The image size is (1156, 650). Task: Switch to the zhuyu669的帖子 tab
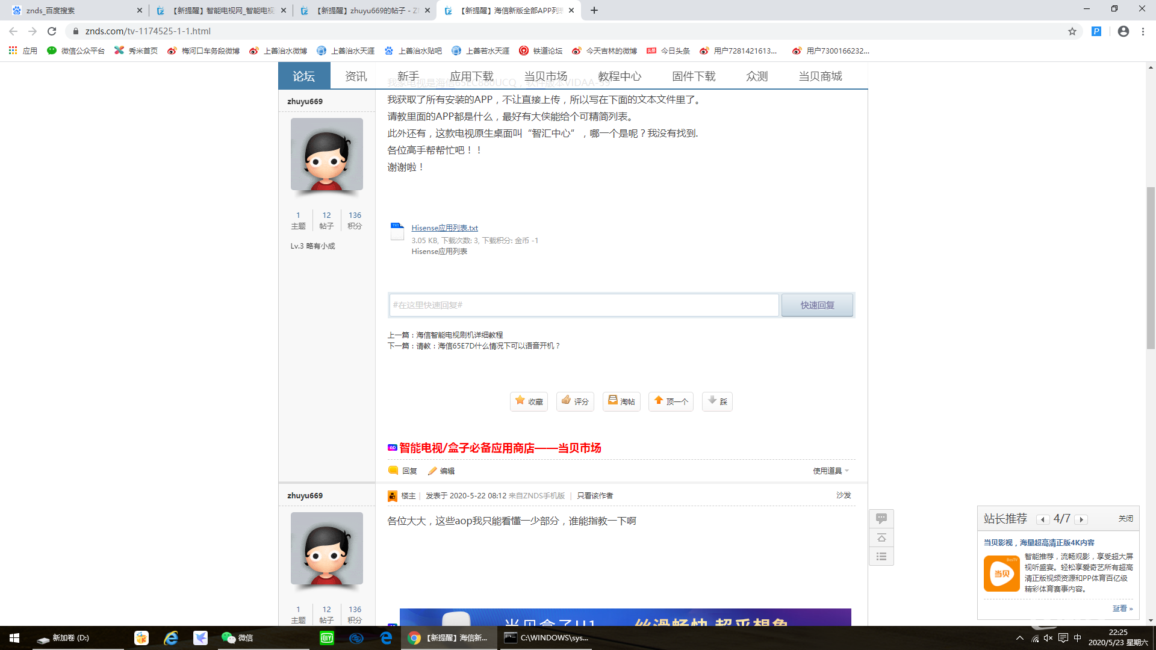[365, 10]
